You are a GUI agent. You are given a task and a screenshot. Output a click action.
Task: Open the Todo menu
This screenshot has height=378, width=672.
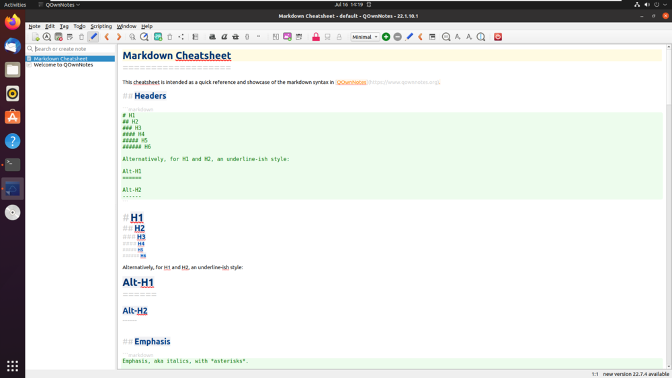(x=79, y=26)
